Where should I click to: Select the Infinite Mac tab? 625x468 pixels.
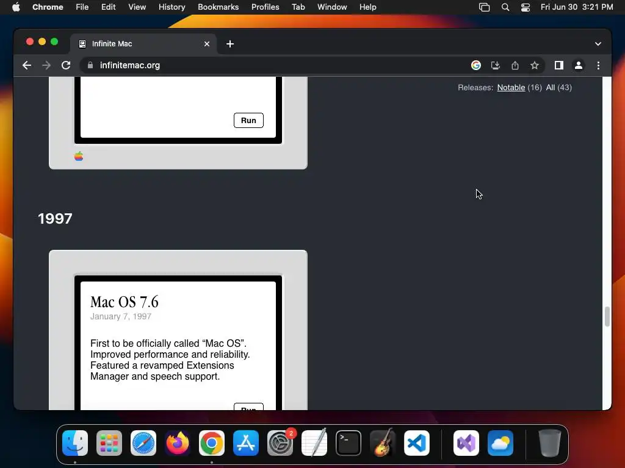143,44
